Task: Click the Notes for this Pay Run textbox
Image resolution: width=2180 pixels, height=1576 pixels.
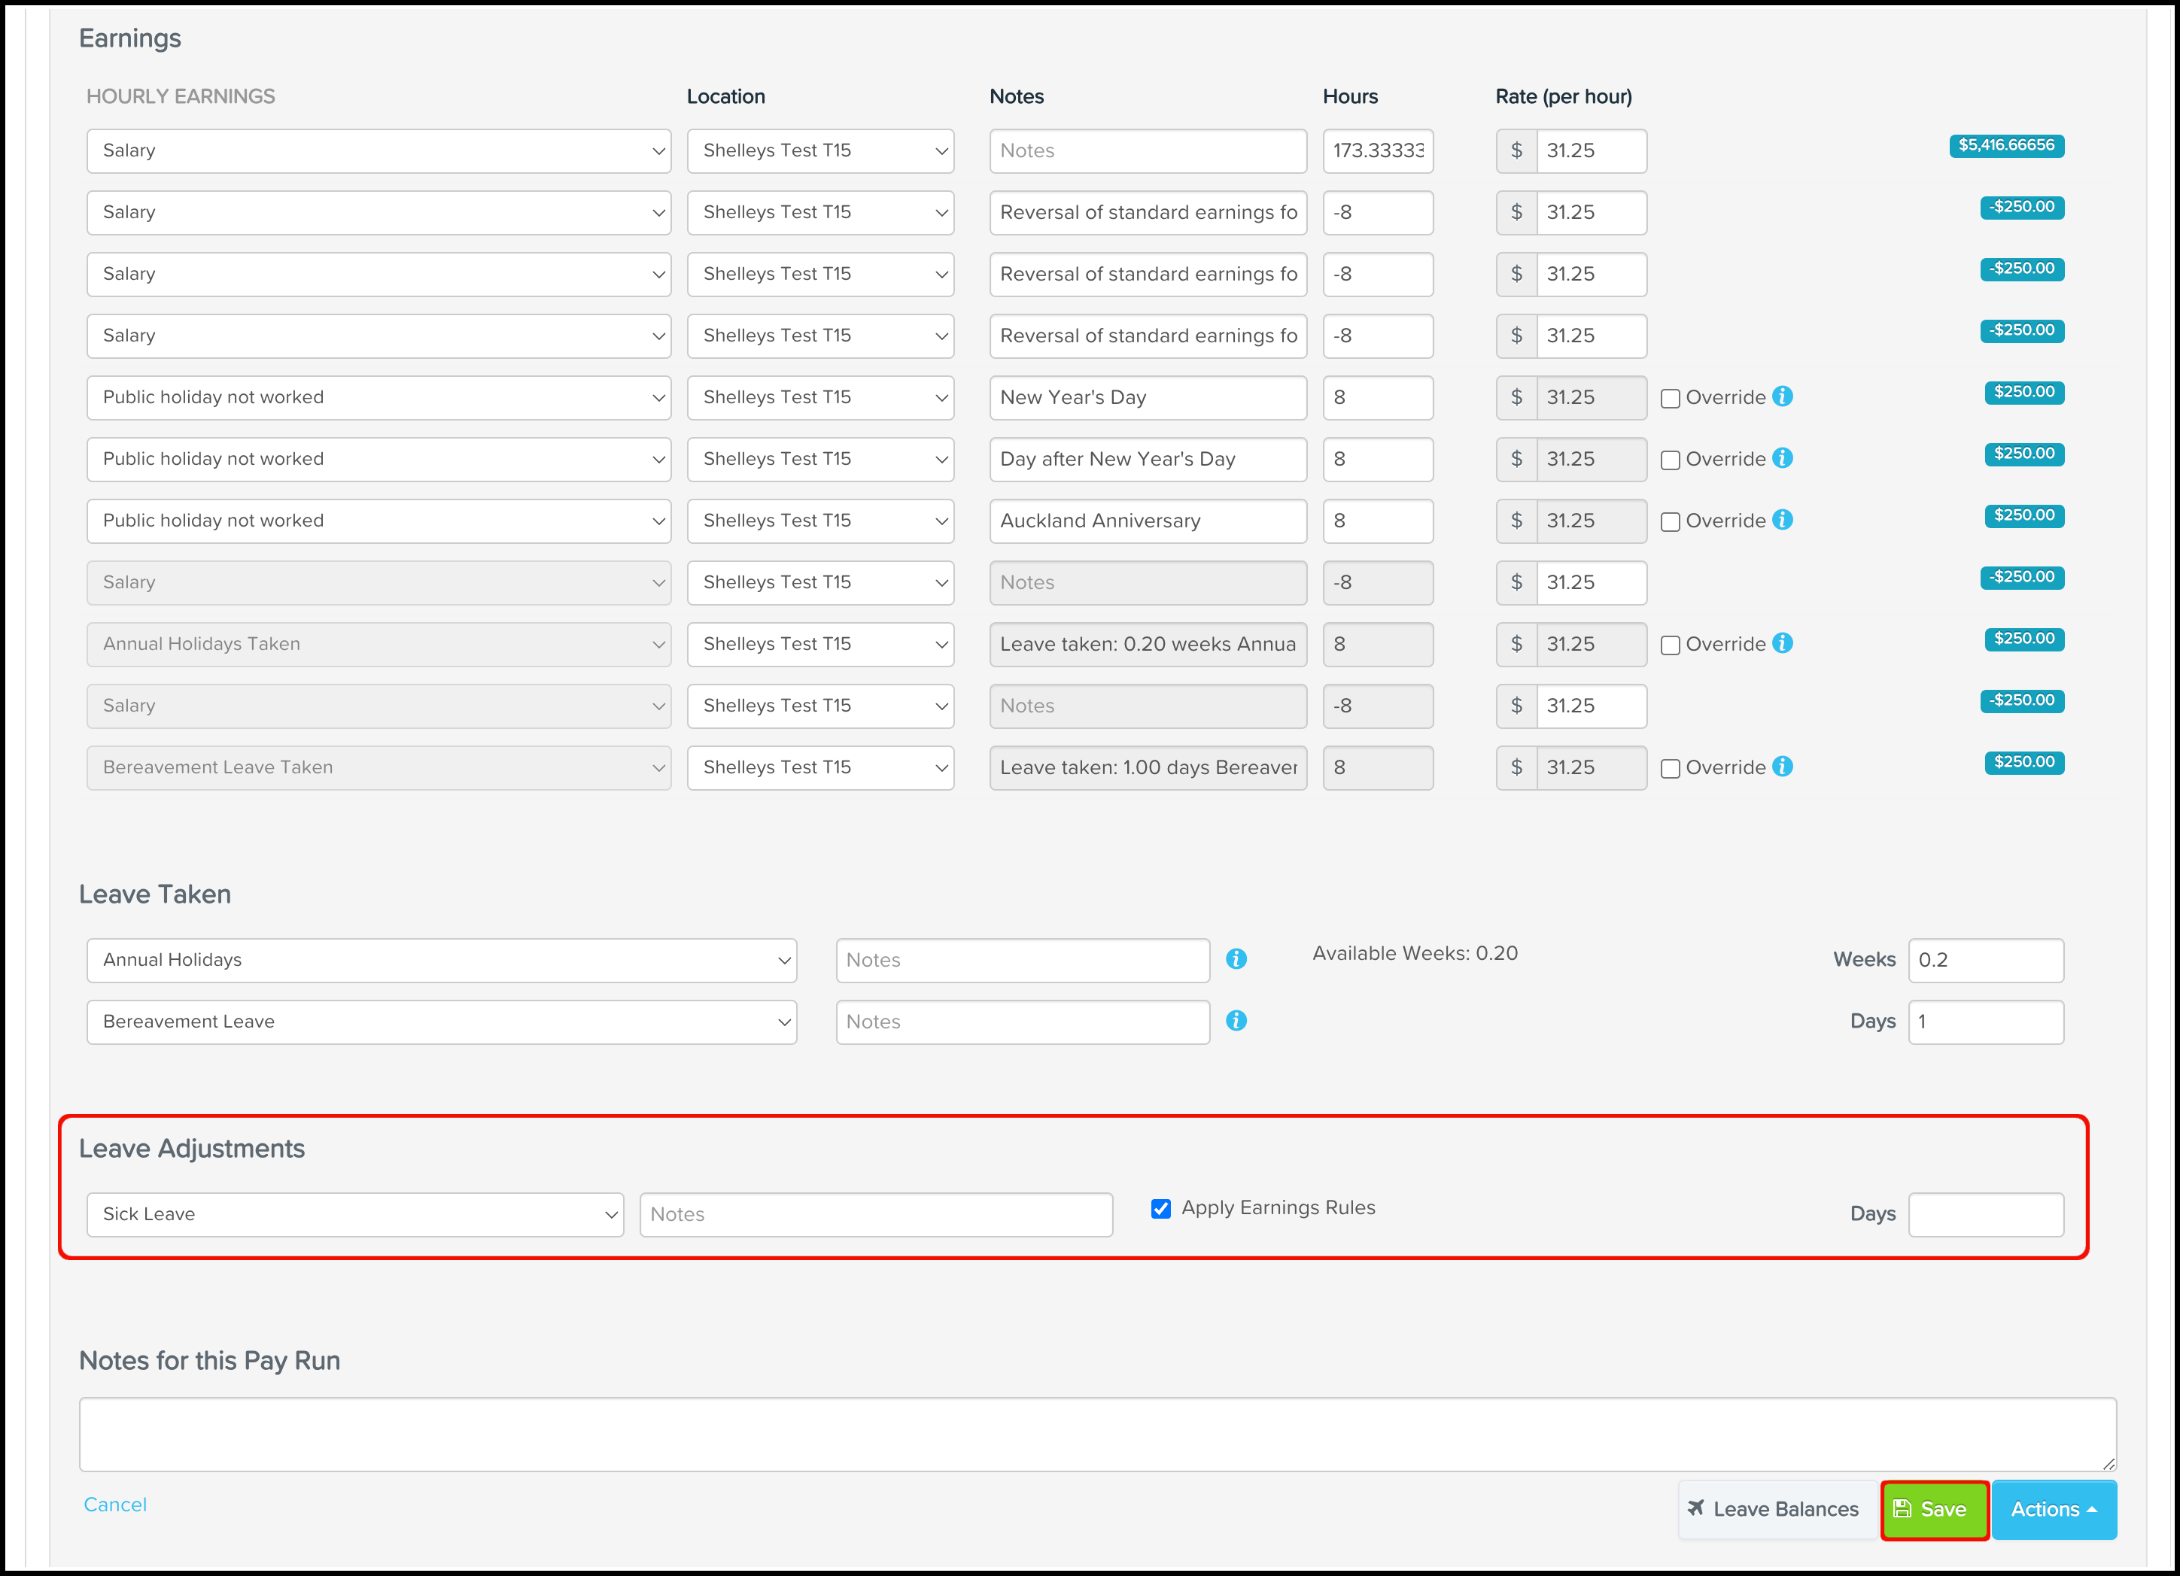Action: point(1096,1433)
